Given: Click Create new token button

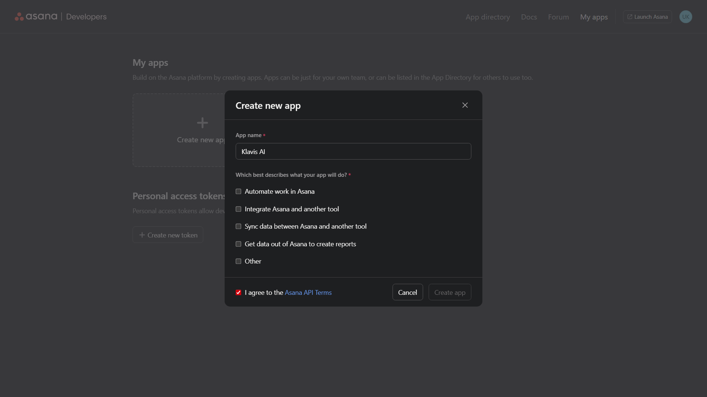Looking at the screenshot, I should pos(168,235).
